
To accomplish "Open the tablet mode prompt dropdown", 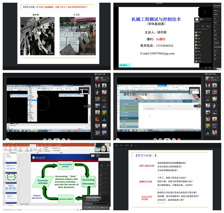I will 95,204.
